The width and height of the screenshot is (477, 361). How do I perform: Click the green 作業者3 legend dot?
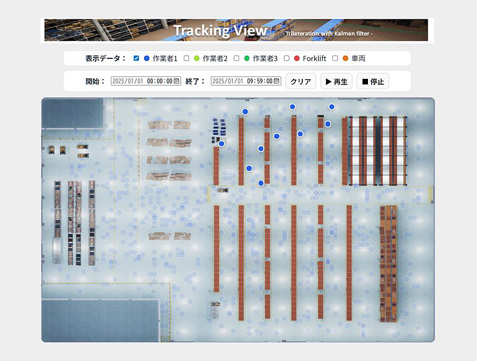click(246, 58)
